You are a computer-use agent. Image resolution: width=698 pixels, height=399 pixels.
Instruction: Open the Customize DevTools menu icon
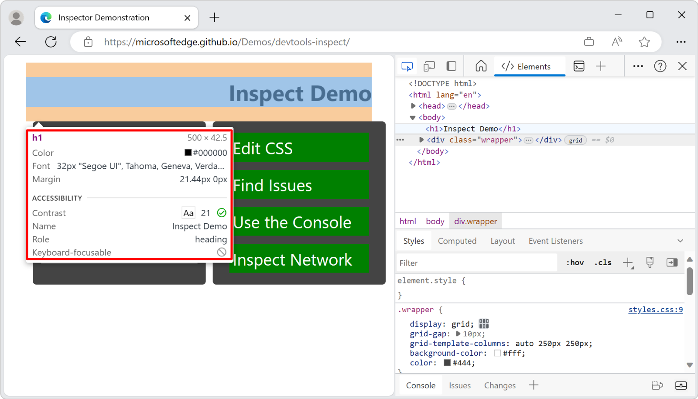638,66
